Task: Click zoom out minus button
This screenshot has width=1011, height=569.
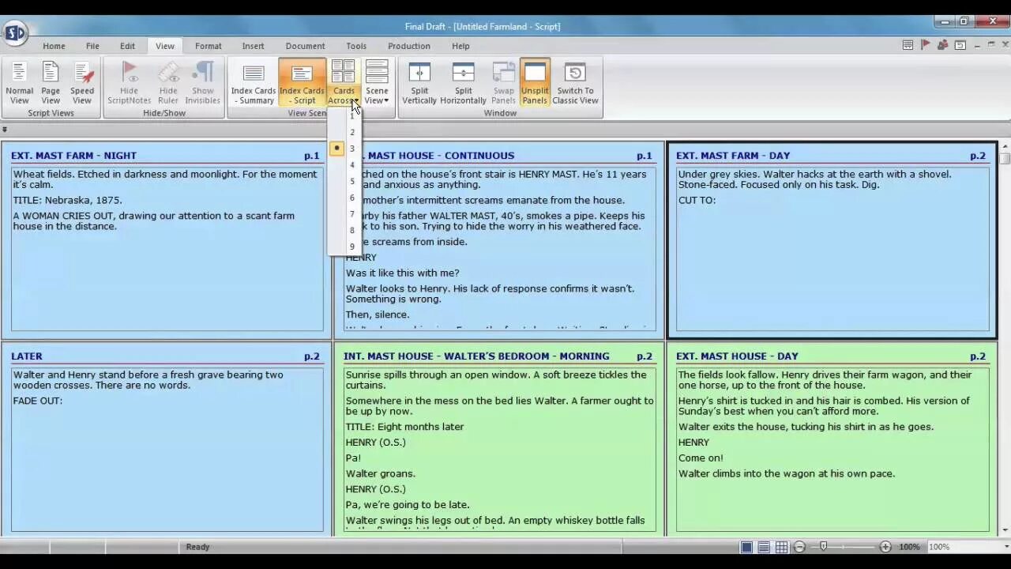Action: point(799,547)
